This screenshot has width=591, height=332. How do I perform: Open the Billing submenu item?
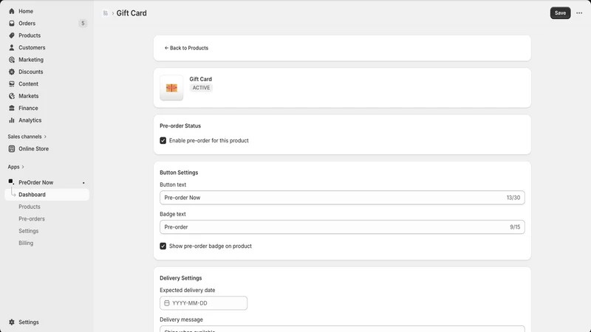tap(26, 243)
